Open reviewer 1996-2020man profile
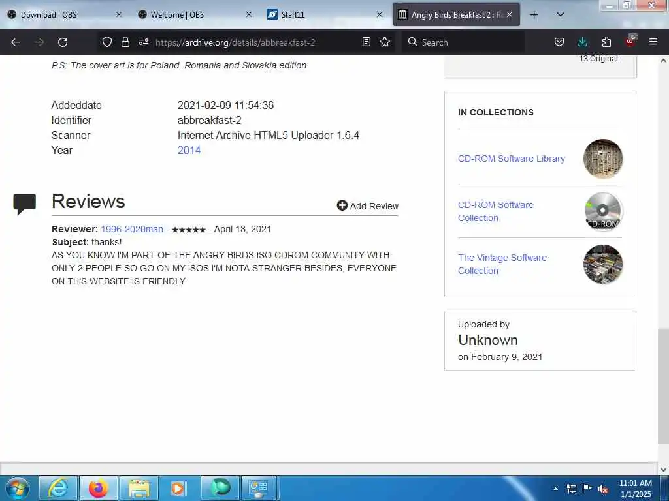669x501 pixels. tap(132, 229)
